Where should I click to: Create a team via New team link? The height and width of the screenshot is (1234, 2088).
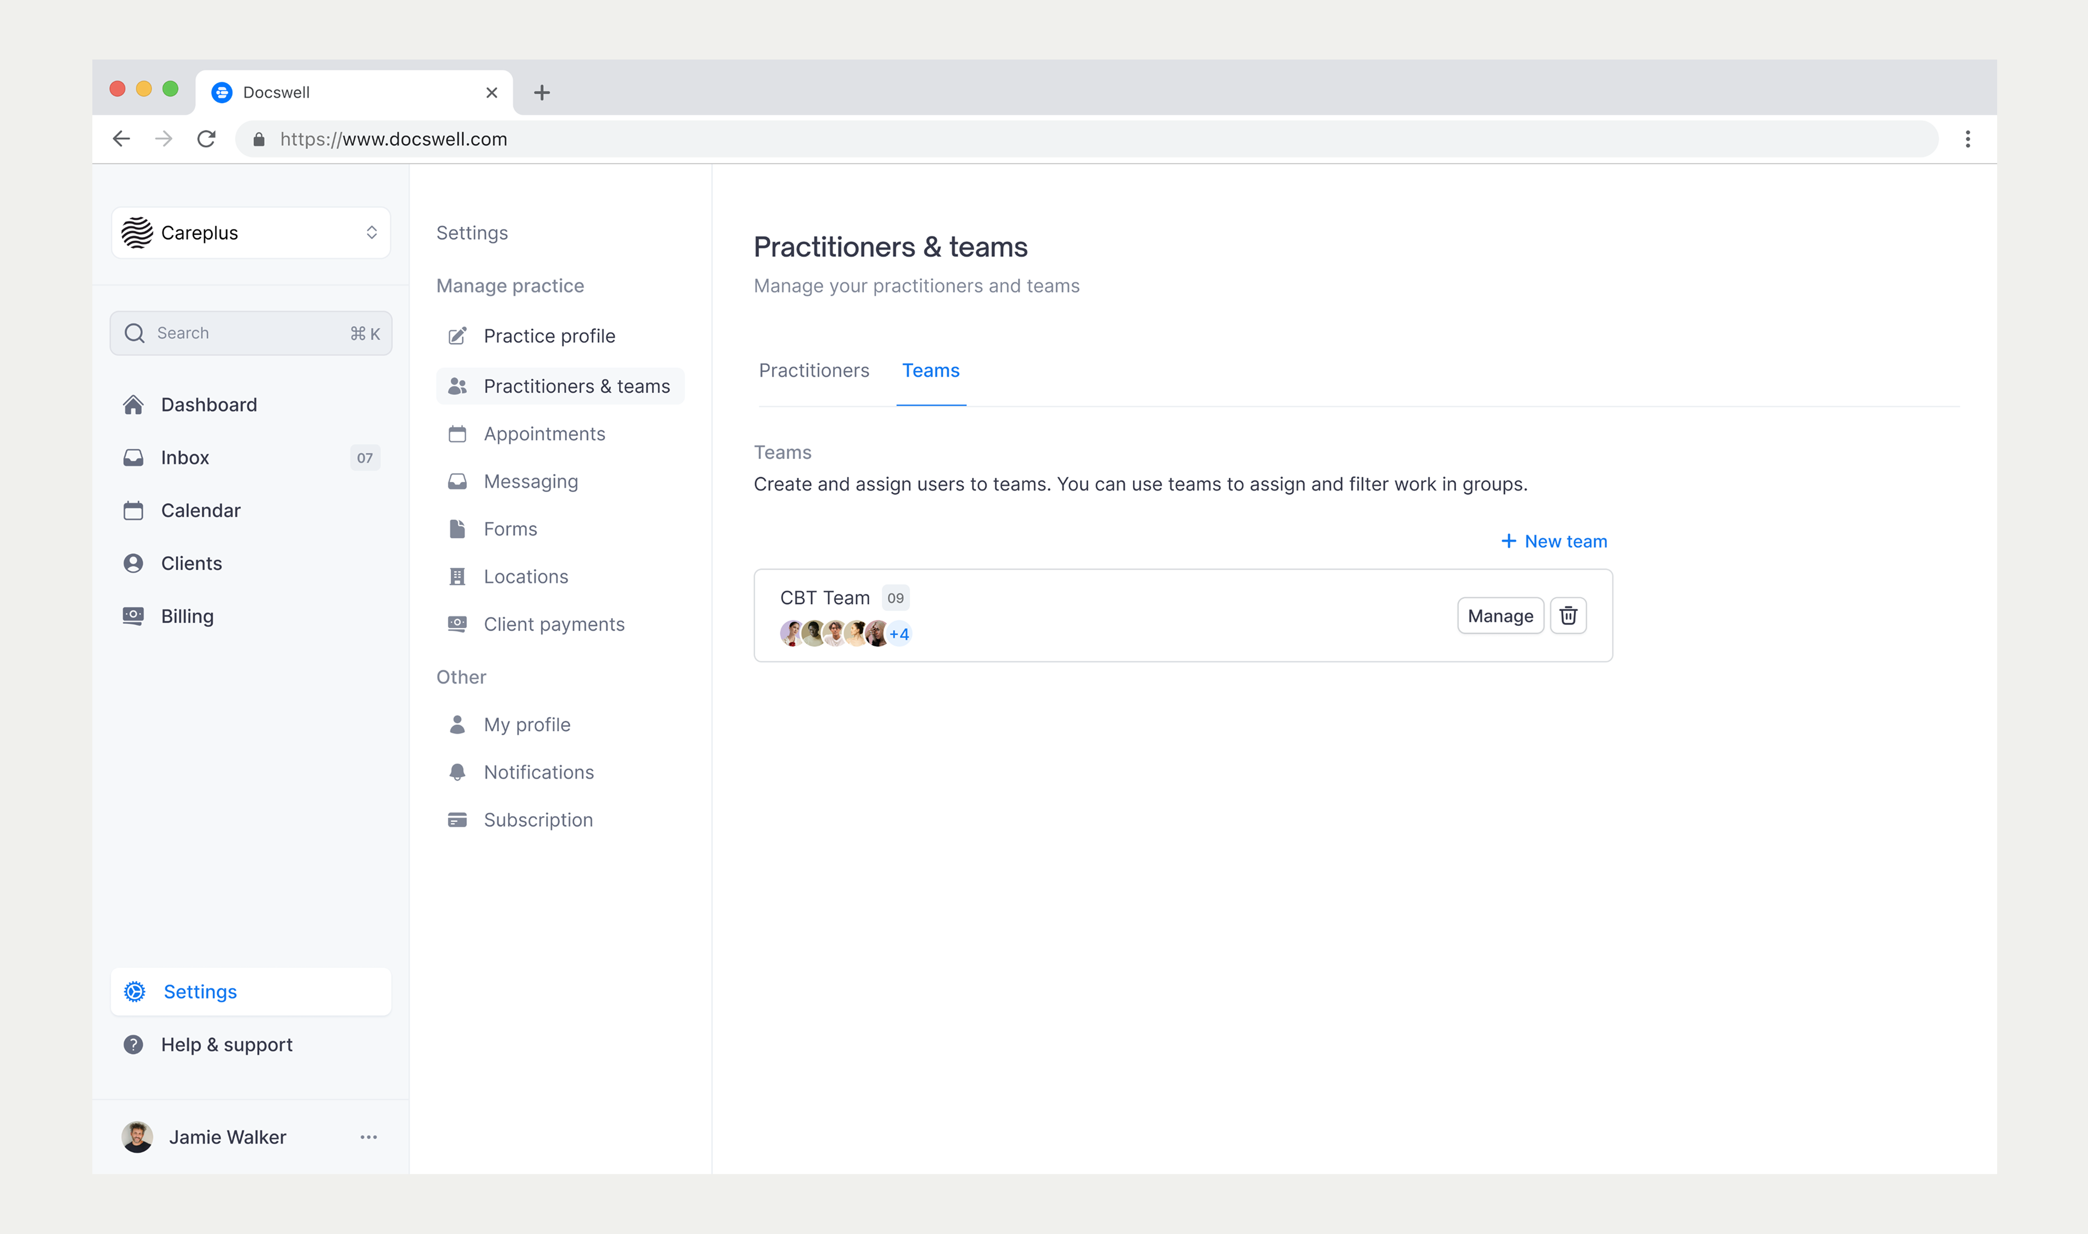(1554, 541)
